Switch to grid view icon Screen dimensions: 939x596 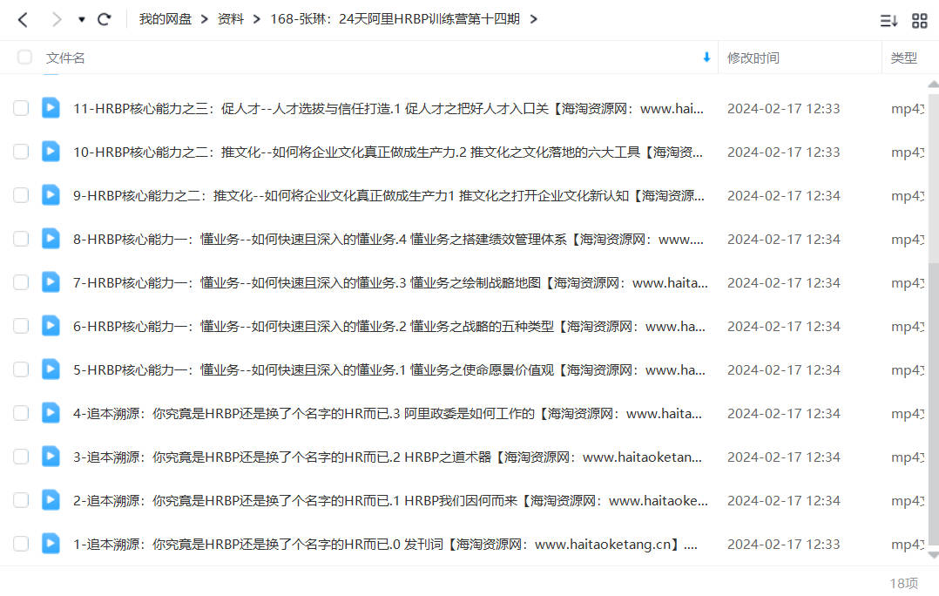coord(919,21)
